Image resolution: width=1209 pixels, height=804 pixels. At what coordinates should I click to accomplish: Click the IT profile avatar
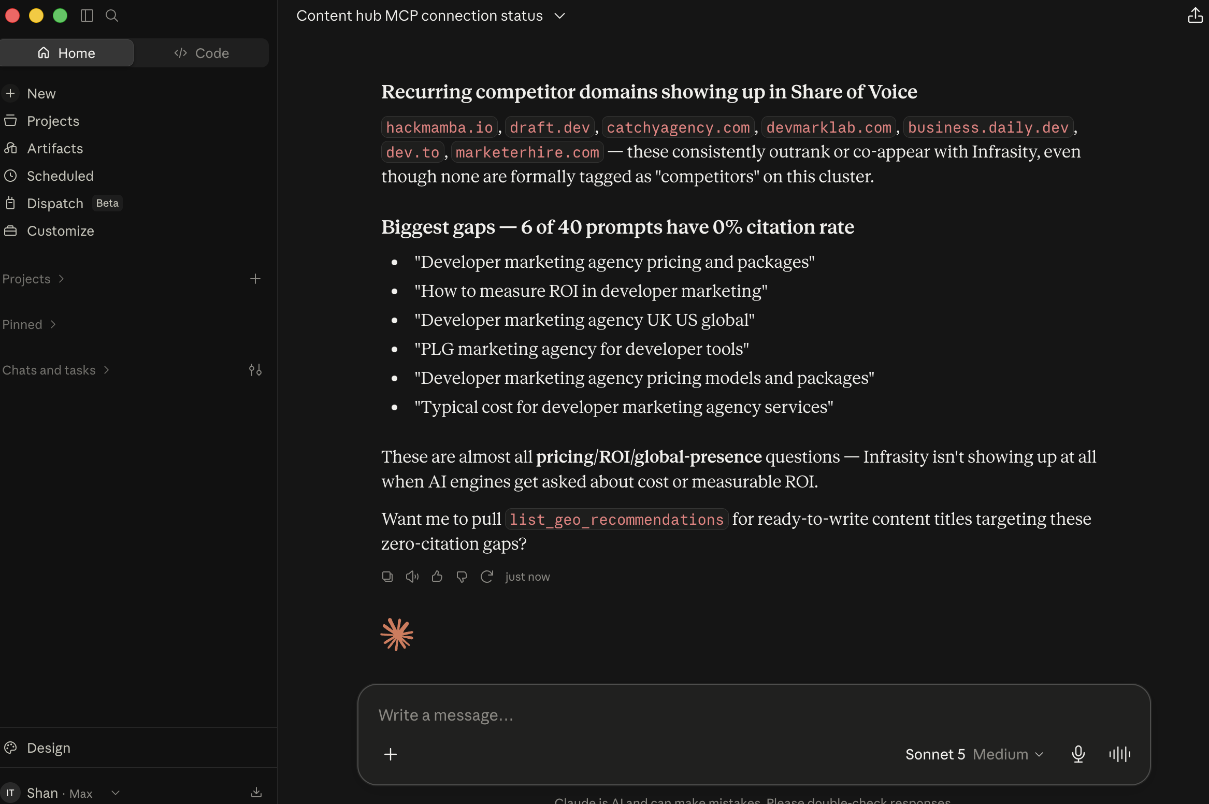[x=10, y=793]
